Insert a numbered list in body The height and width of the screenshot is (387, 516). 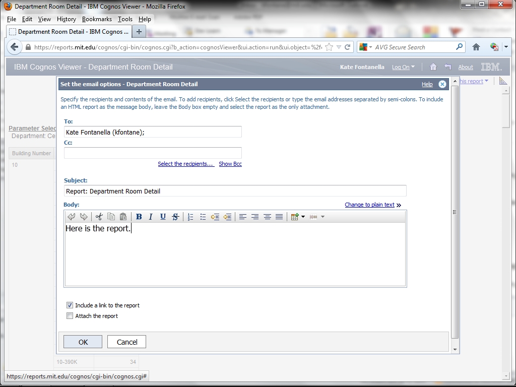pos(190,217)
